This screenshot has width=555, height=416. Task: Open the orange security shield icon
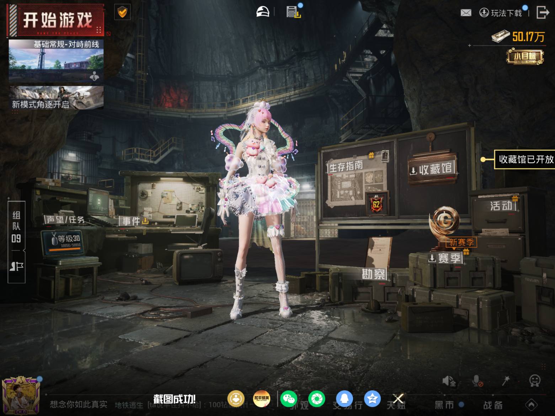point(122,12)
